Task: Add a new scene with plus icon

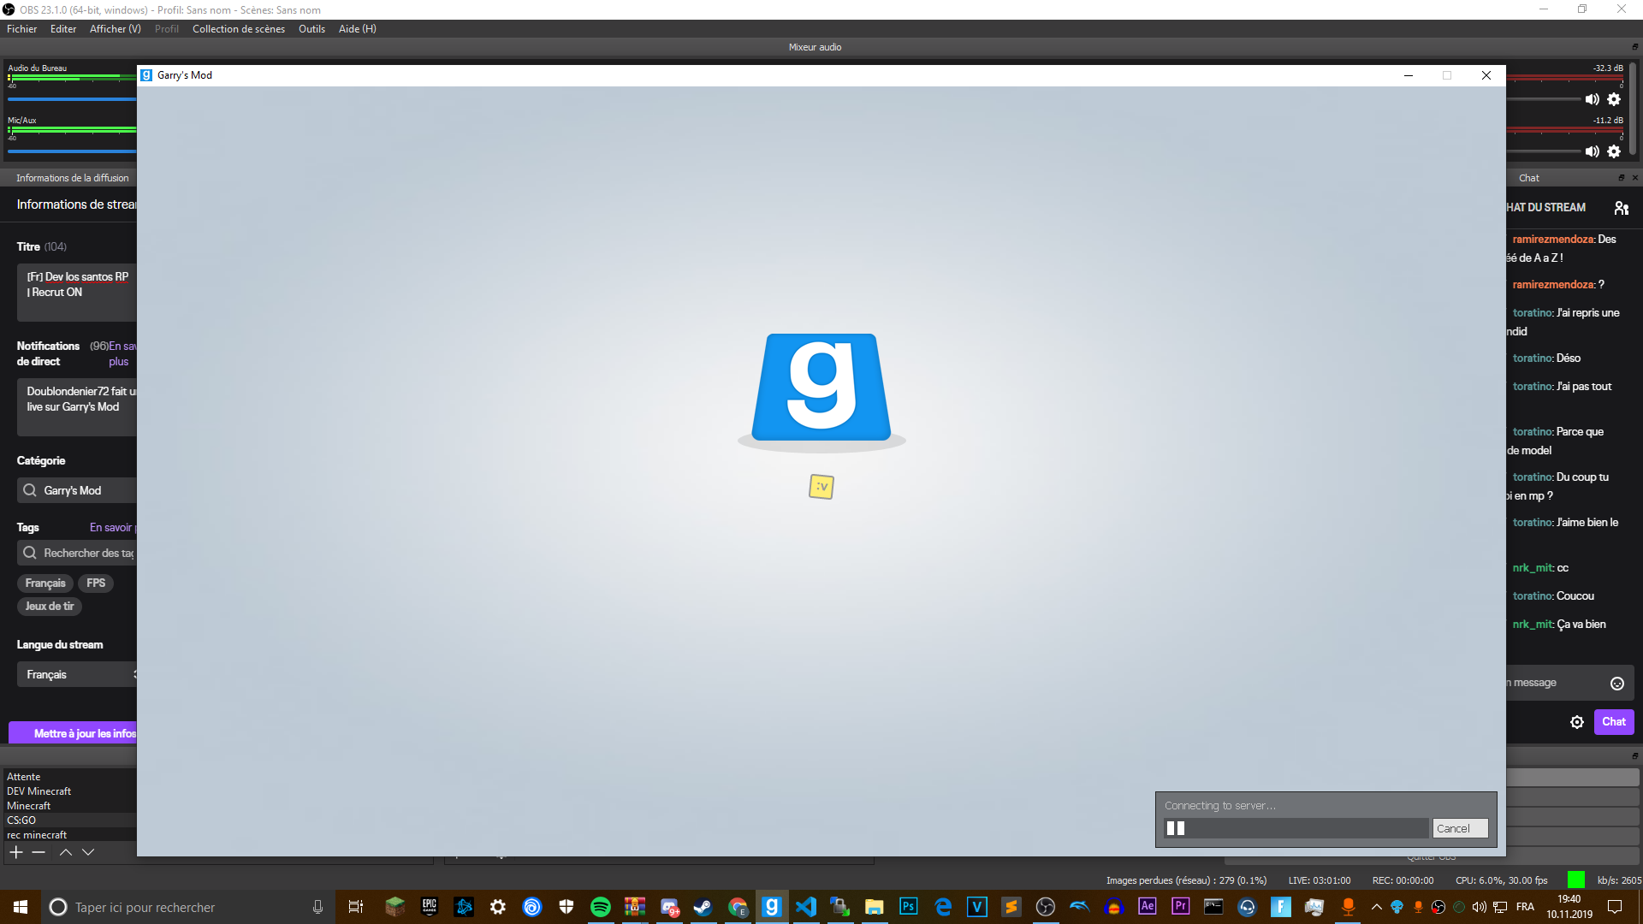Action: pyautogui.click(x=15, y=852)
